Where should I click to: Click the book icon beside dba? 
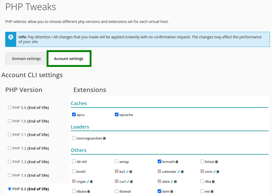point(213,182)
